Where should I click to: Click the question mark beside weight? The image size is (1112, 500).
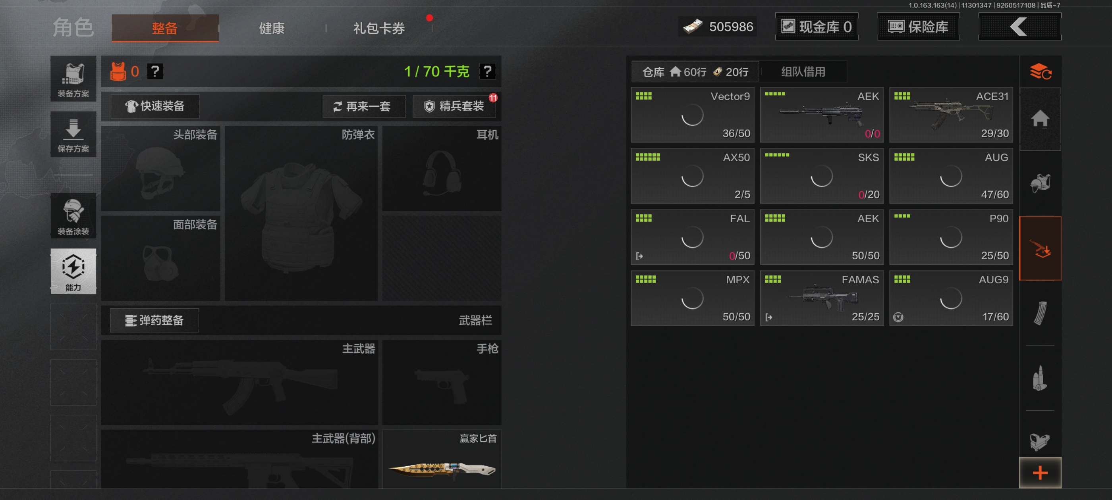pyautogui.click(x=487, y=71)
